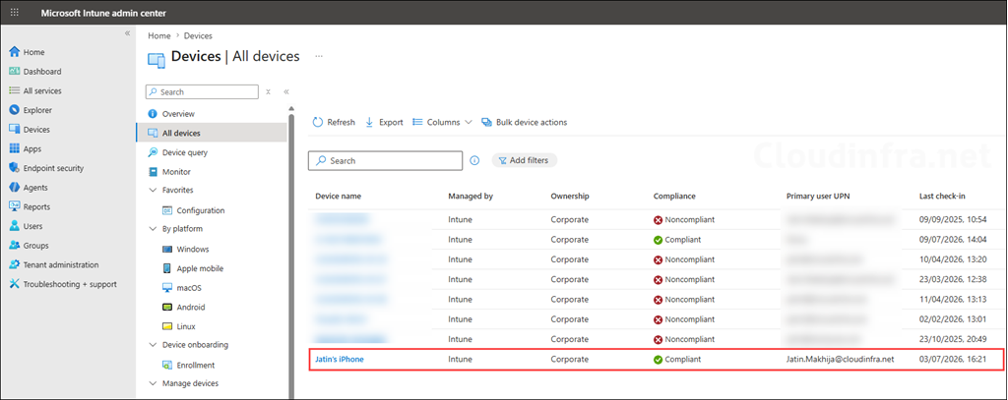The width and height of the screenshot is (1008, 400).
Task: Click the Refresh toolbar button
Action: click(334, 122)
